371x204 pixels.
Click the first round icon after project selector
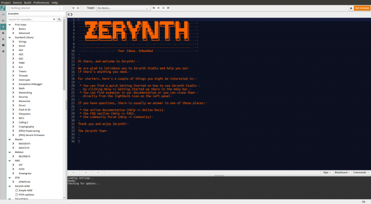[73, 8]
